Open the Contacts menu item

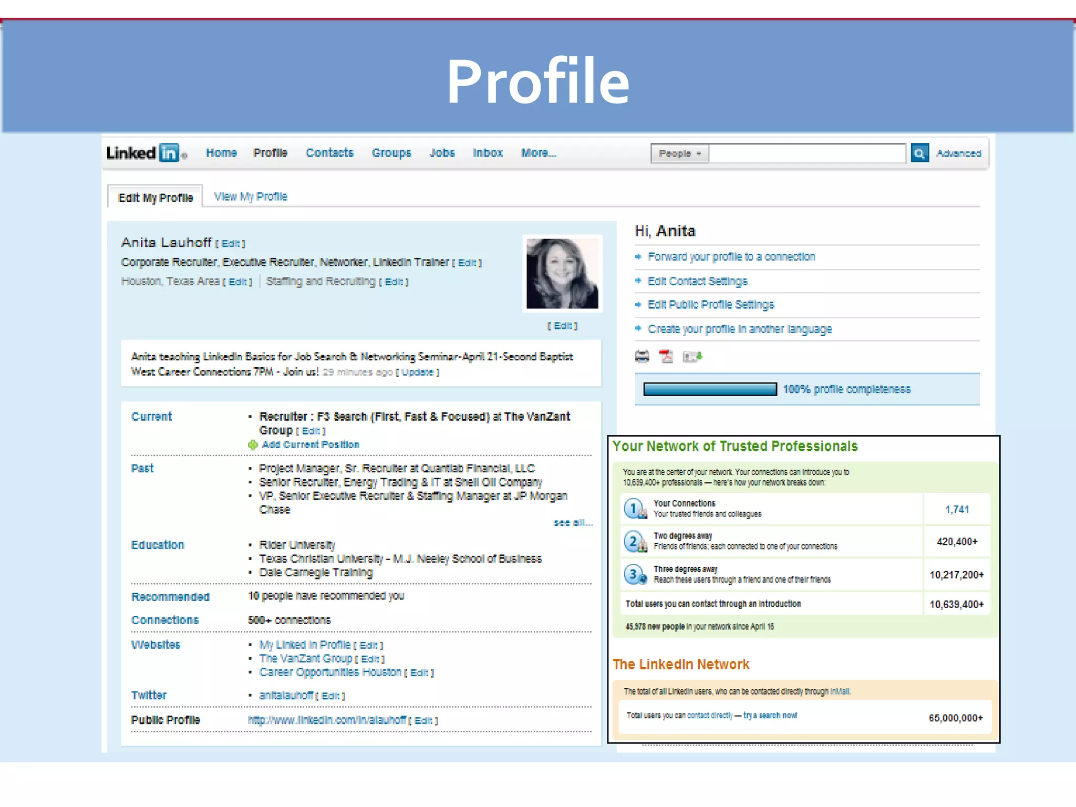[329, 153]
